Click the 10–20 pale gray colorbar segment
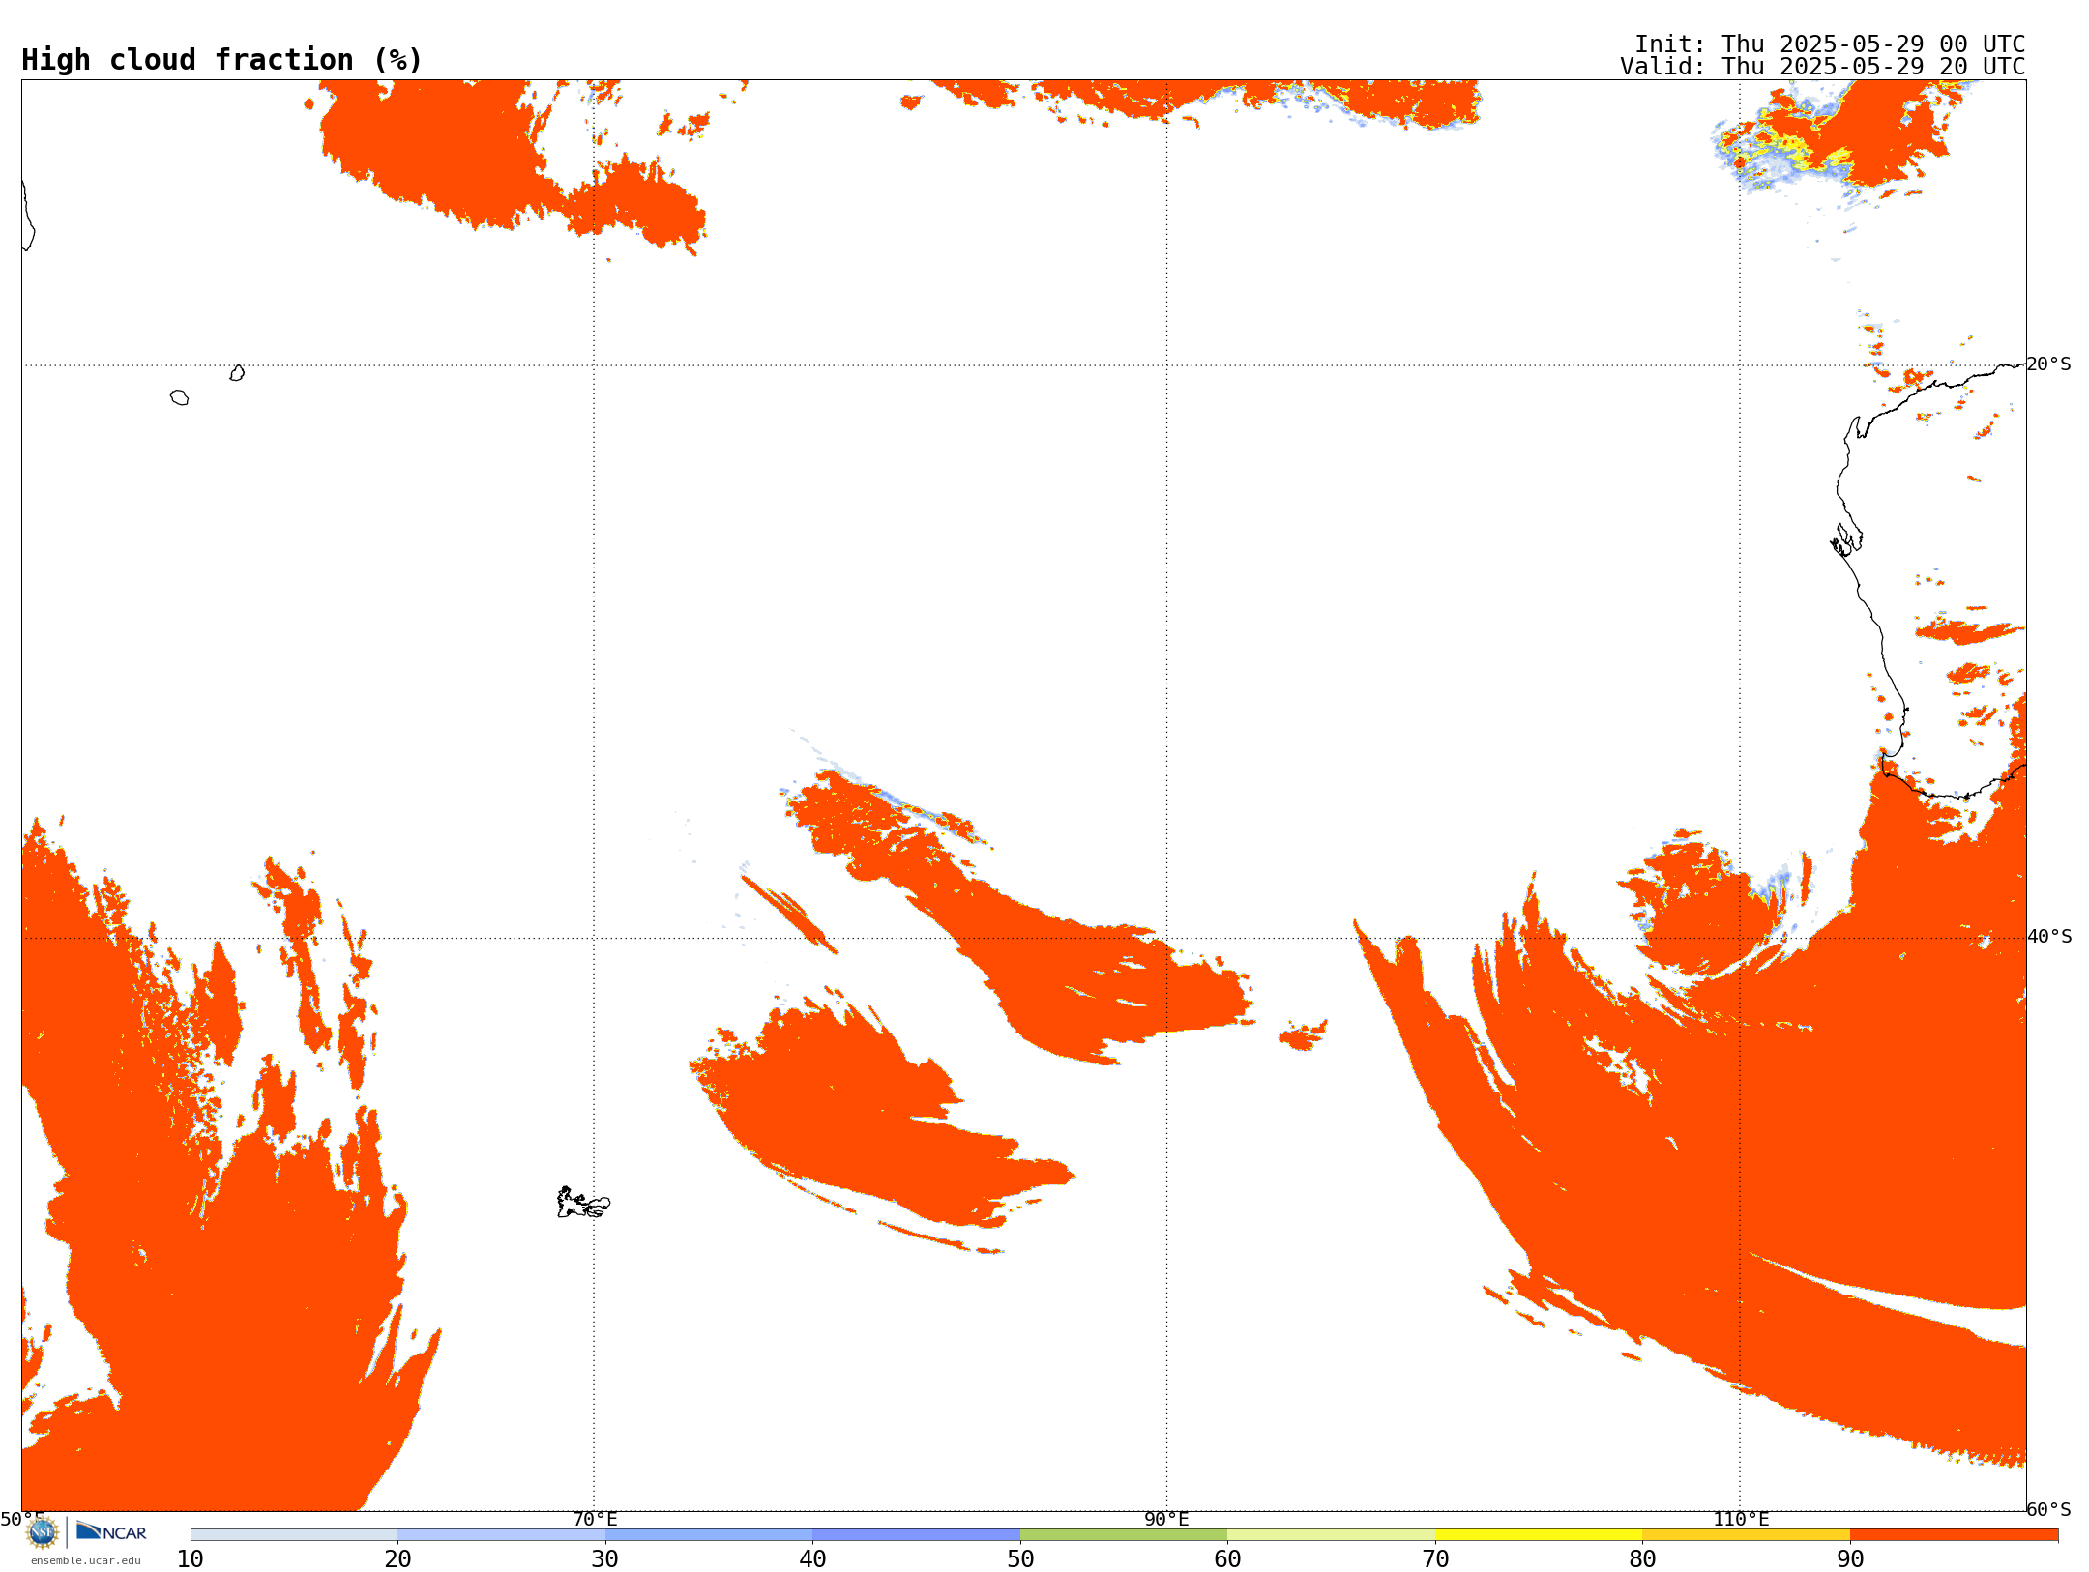2089x1572 pixels. (294, 1535)
